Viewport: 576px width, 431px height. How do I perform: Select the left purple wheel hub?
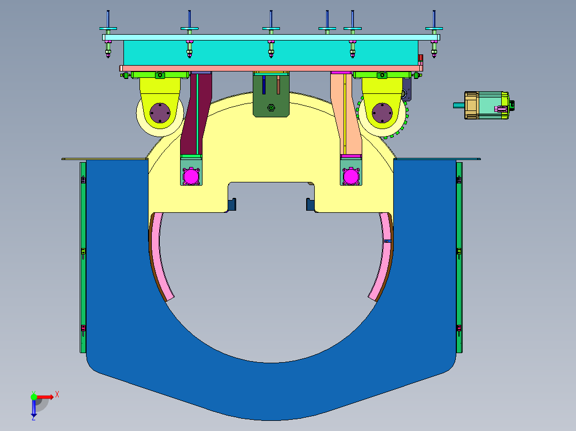click(x=160, y=113)
